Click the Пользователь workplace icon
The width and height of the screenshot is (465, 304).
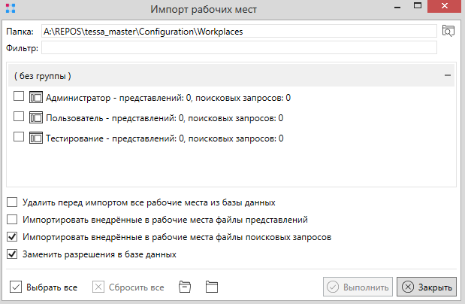[36, 117]
